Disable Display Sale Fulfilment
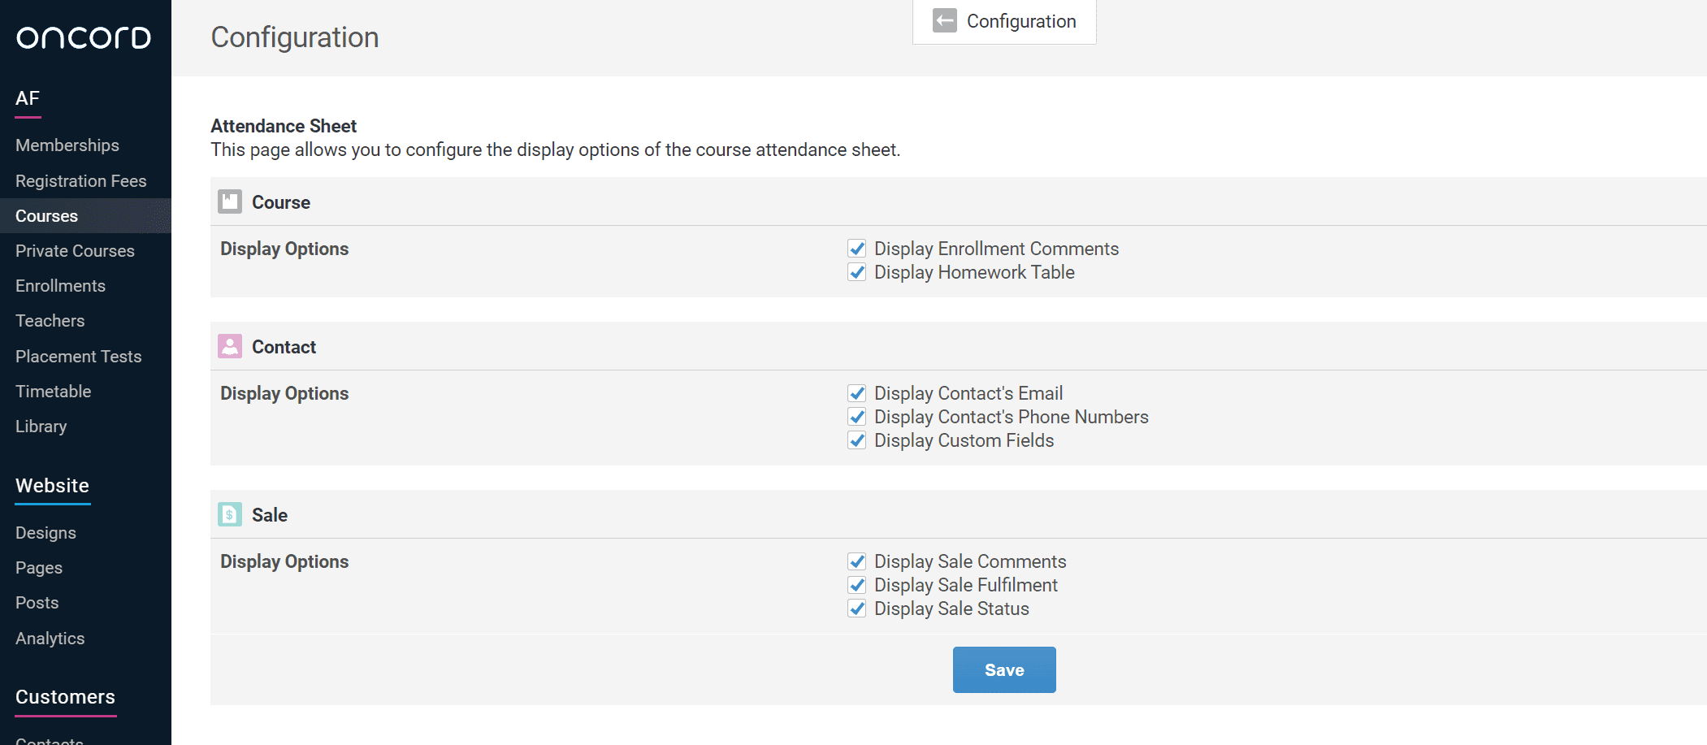 (856, 585)
